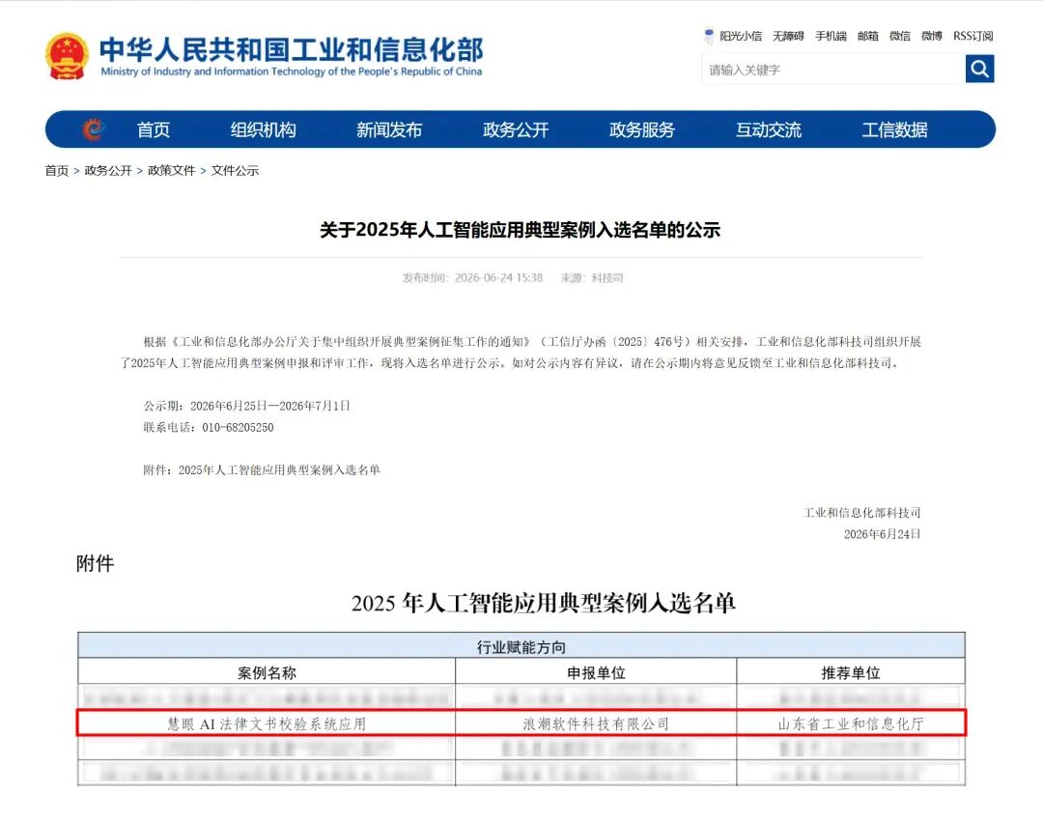Click the 微博 header link
Viewport: 1043px width, 822px height.
932,36
